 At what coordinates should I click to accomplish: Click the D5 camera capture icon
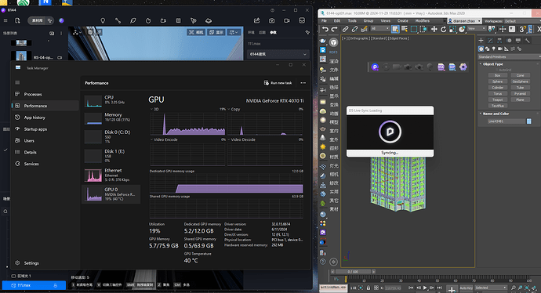(x=271, y=20)
